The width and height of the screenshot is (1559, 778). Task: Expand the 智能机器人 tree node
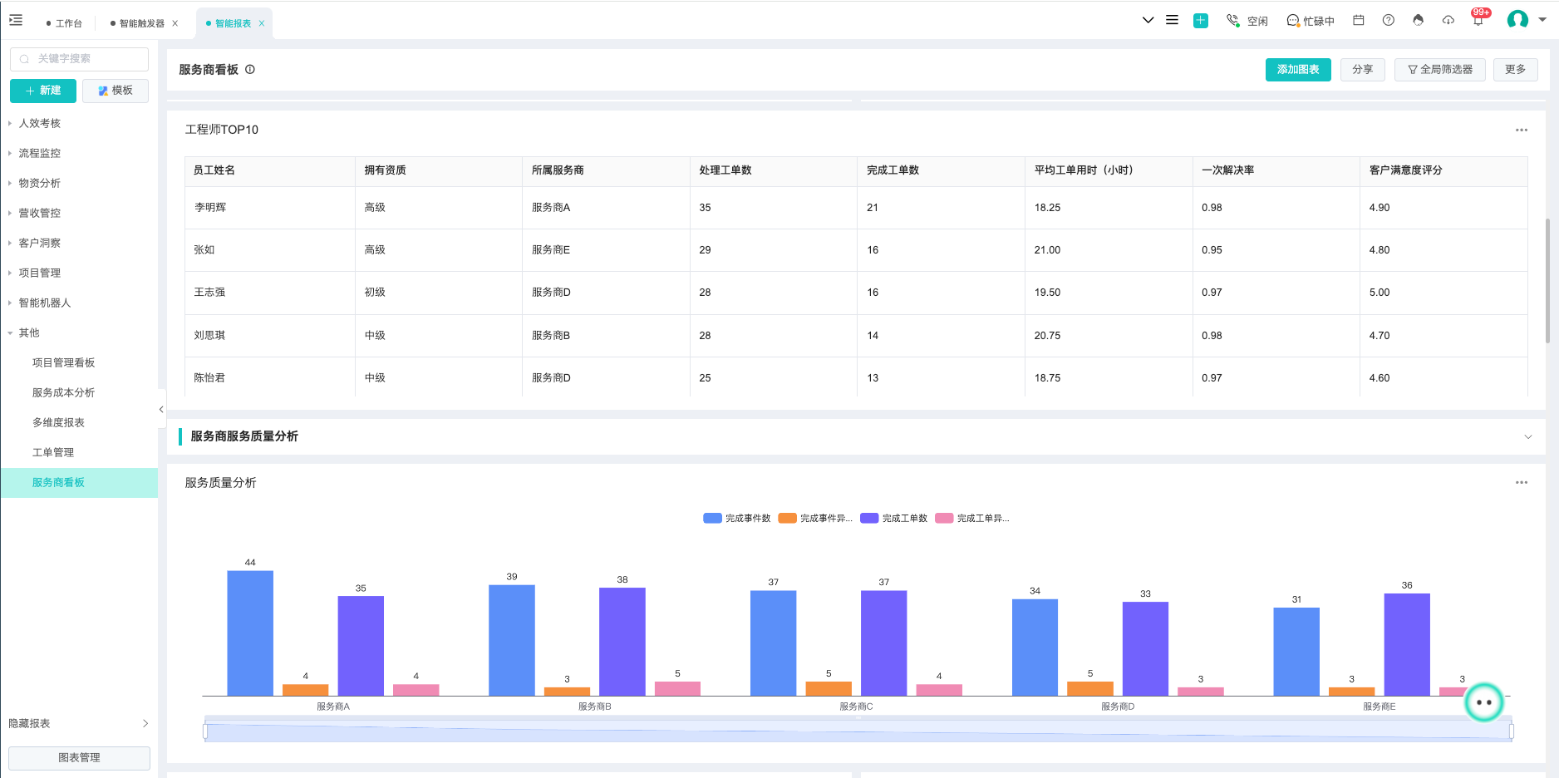point(10,303)
